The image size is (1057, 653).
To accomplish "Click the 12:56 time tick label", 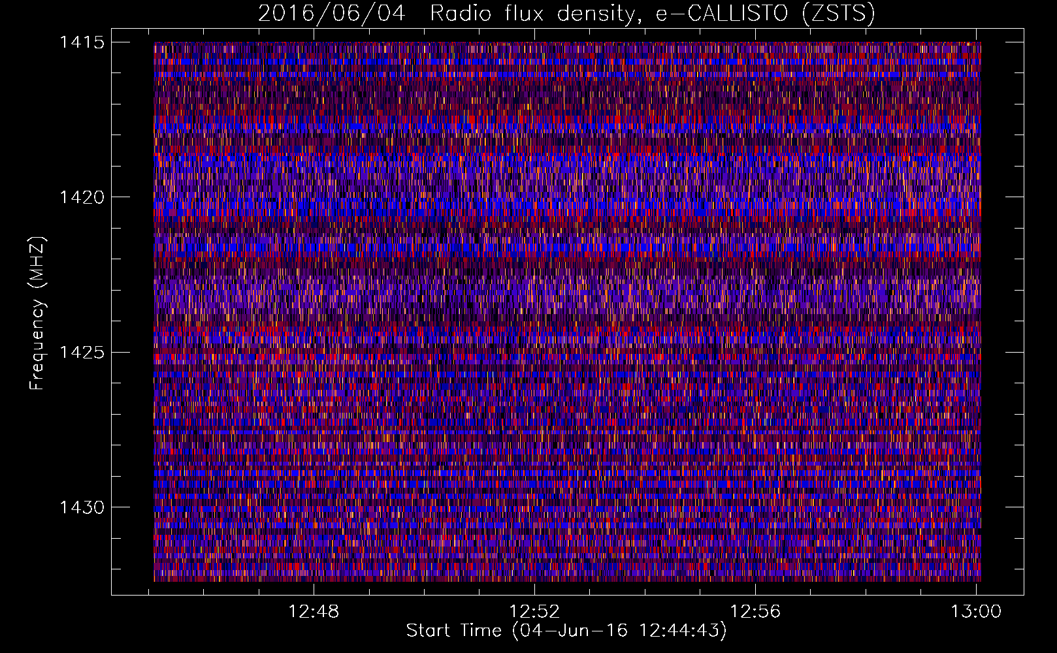I will coord(755,612).
